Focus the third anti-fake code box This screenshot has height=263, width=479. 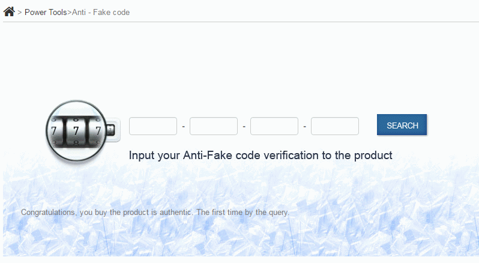point(274,126)
